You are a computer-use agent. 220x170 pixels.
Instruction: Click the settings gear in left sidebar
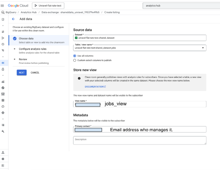(3, 159)
